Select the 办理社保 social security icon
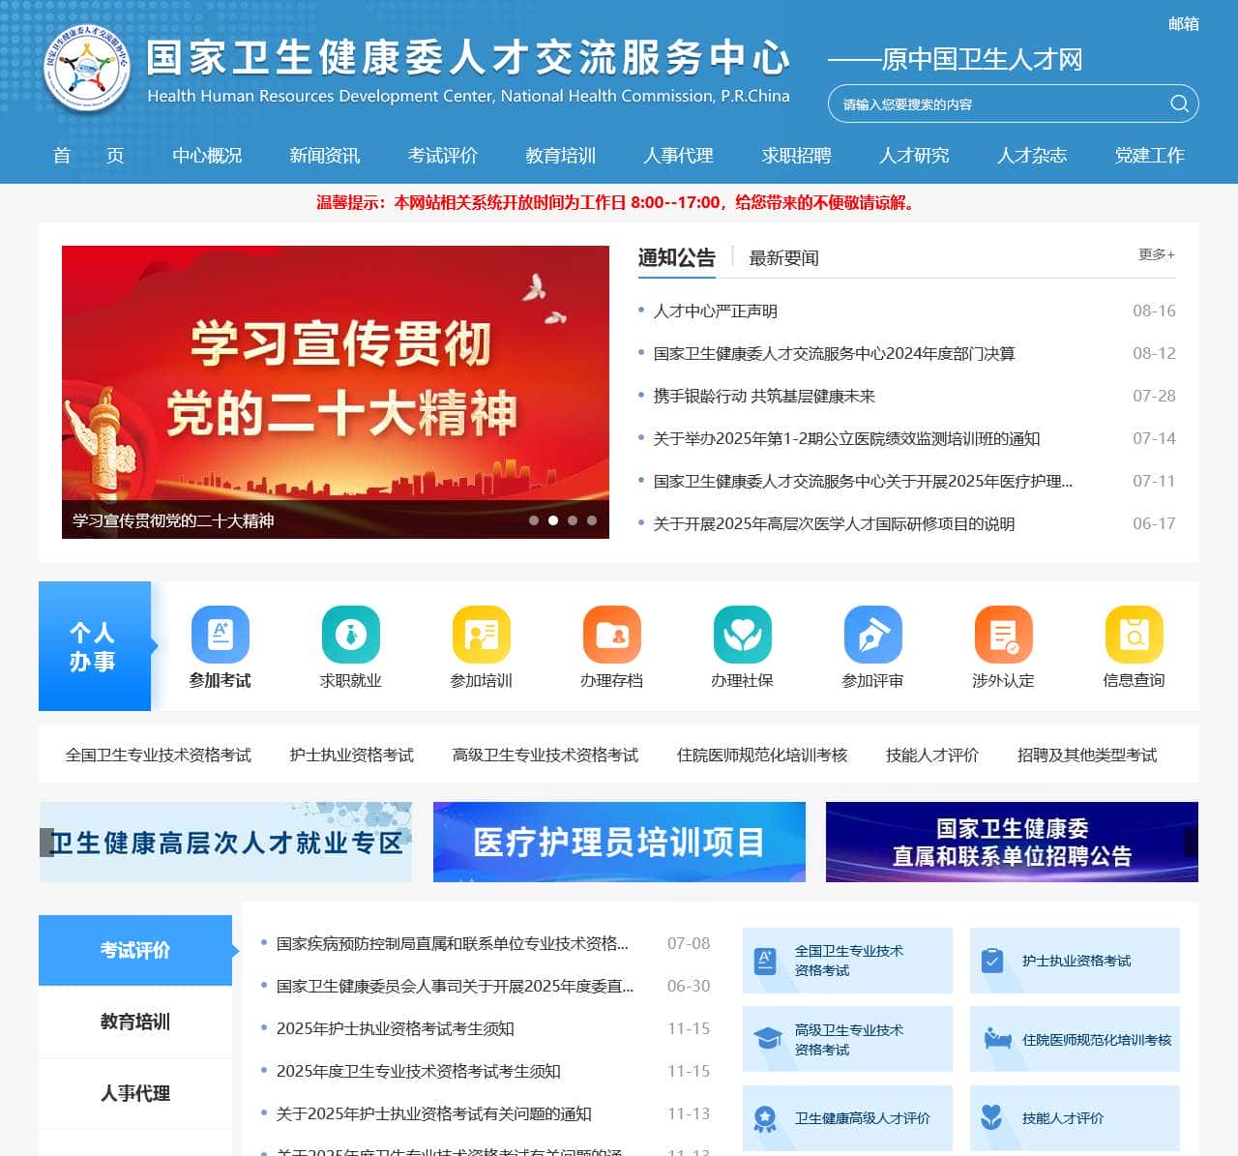 (x=742, y=637)
